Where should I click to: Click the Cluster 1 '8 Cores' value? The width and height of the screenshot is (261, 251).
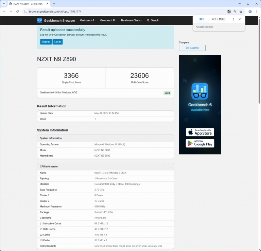pyautogui.click(x=99, y=195)
